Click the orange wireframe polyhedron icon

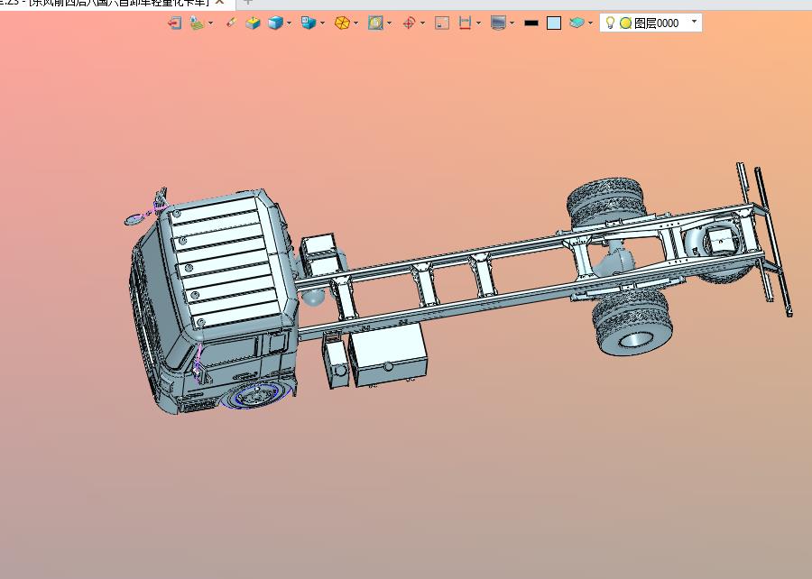coord(342,23)
